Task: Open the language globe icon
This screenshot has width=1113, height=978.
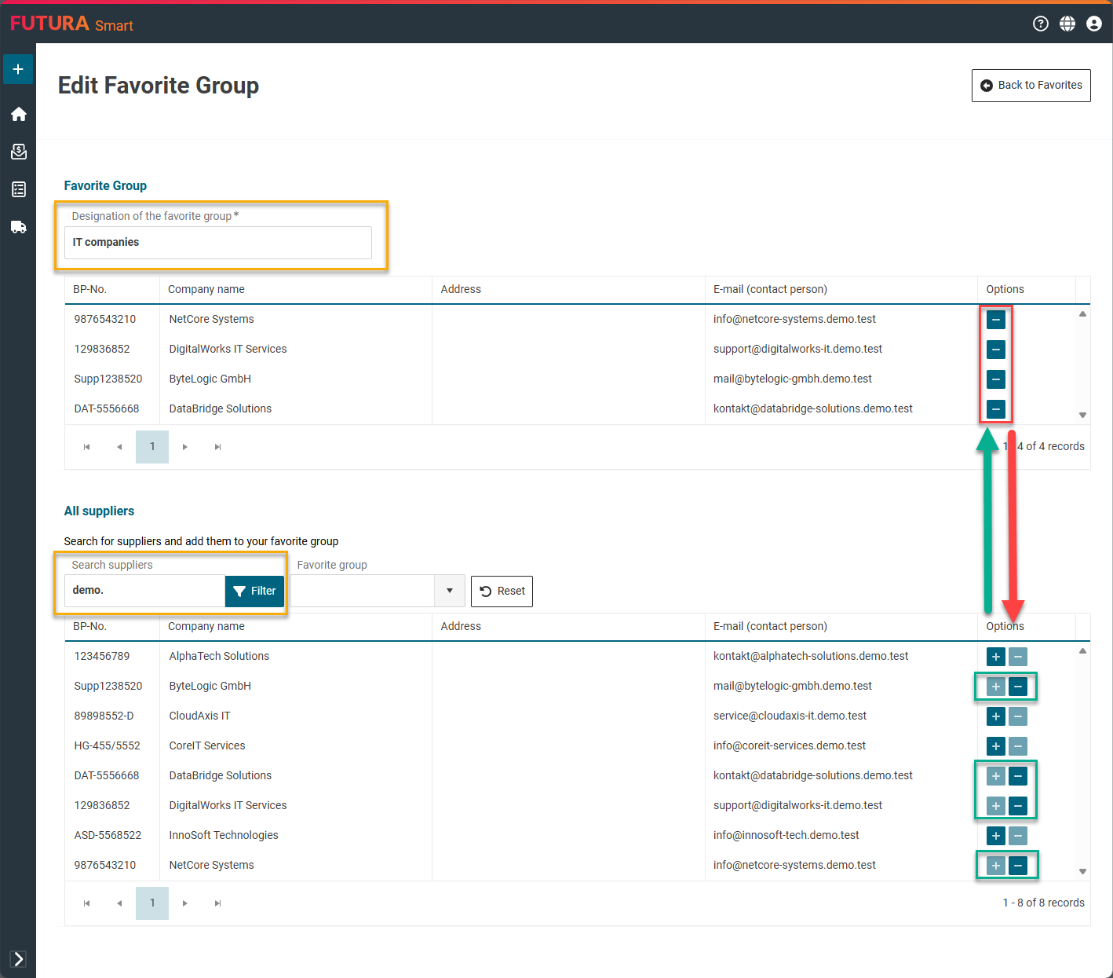Action: [x=1067, y=24]
